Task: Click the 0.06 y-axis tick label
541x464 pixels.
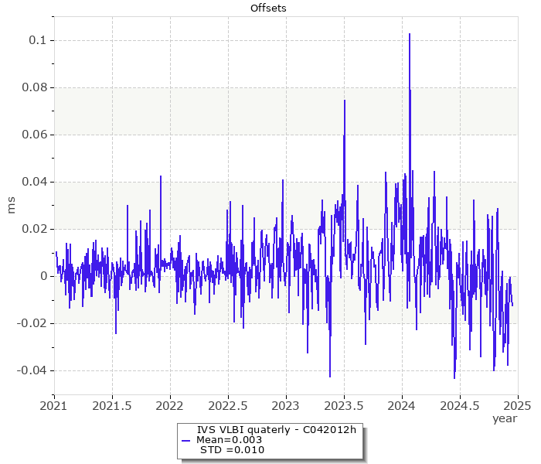Action: click(33, 135)
